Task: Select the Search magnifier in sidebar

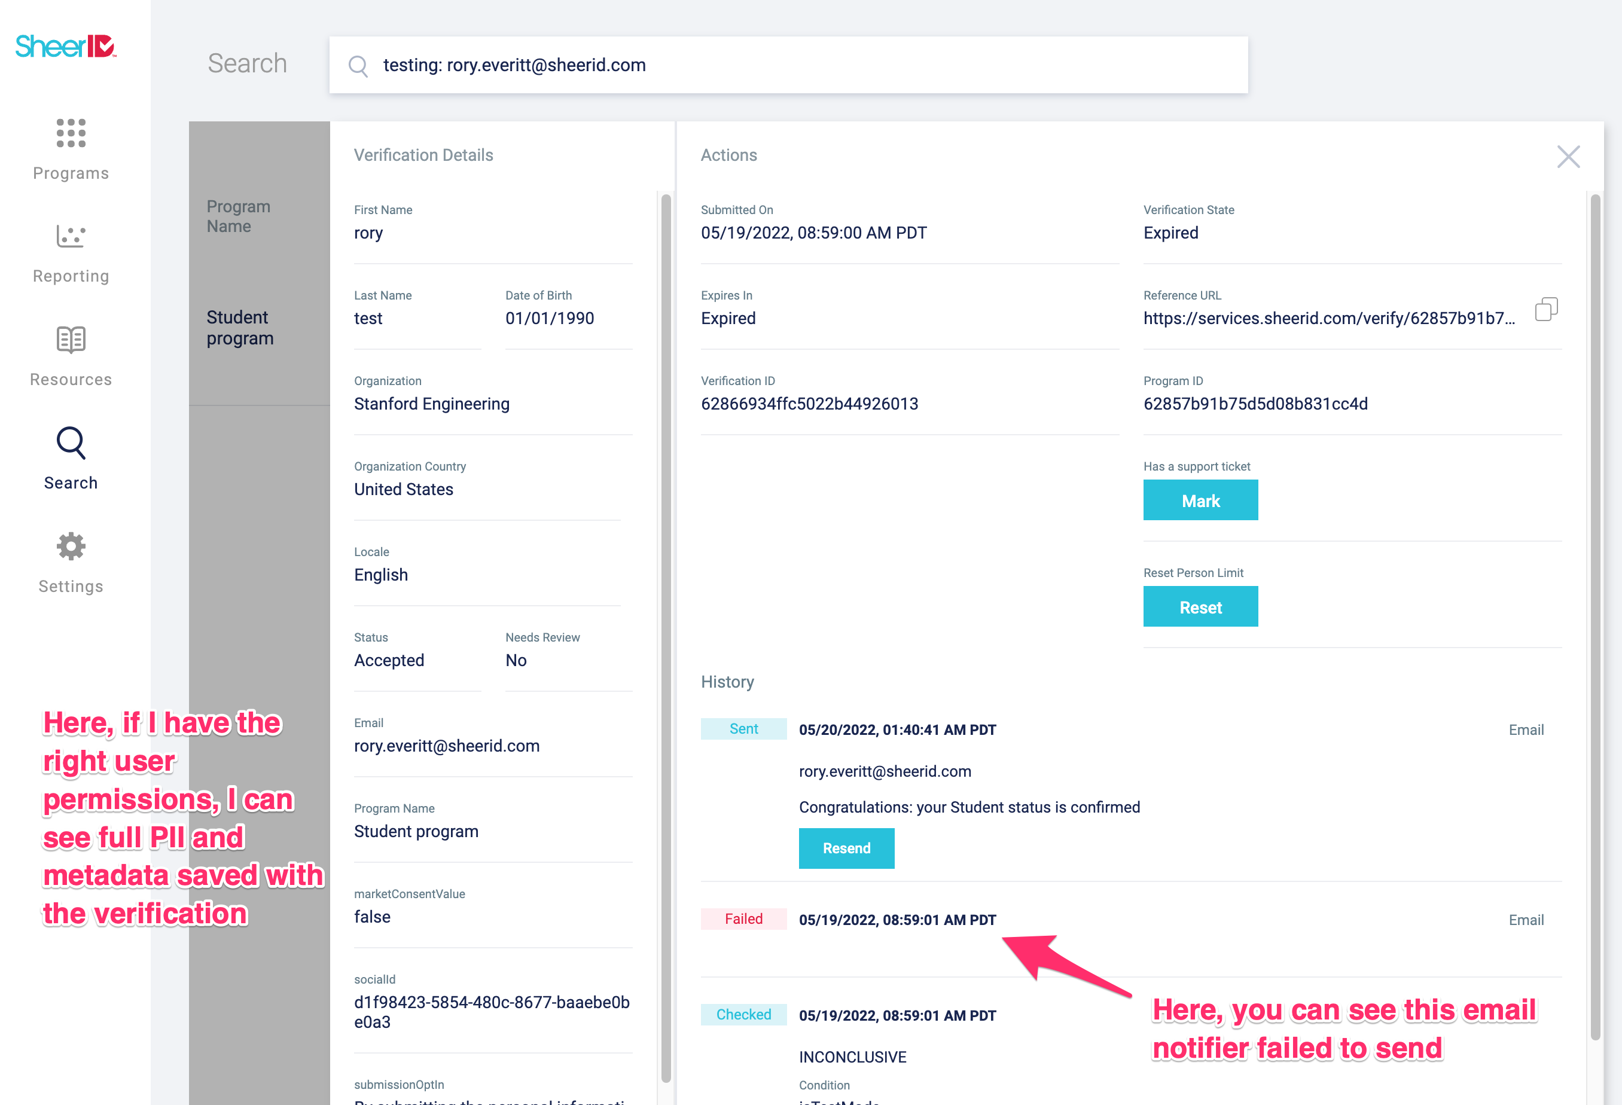Action: tap(71, 444)
